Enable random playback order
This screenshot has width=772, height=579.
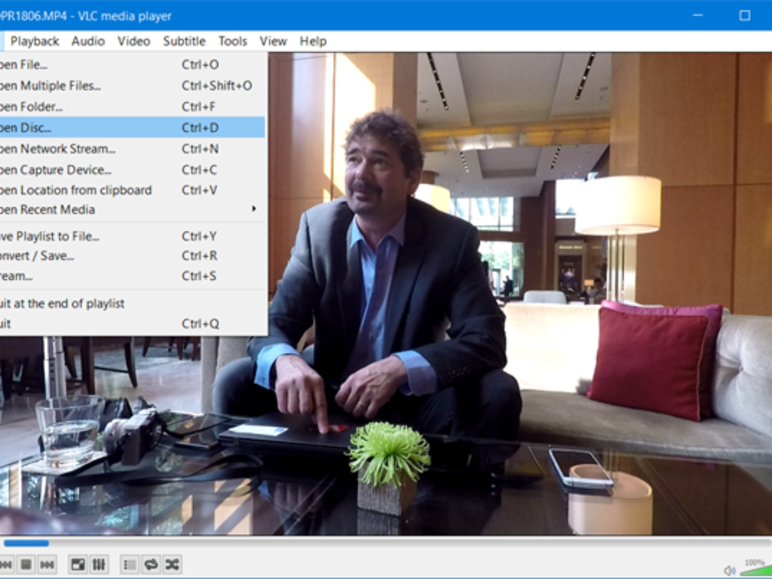pos(171,564)
